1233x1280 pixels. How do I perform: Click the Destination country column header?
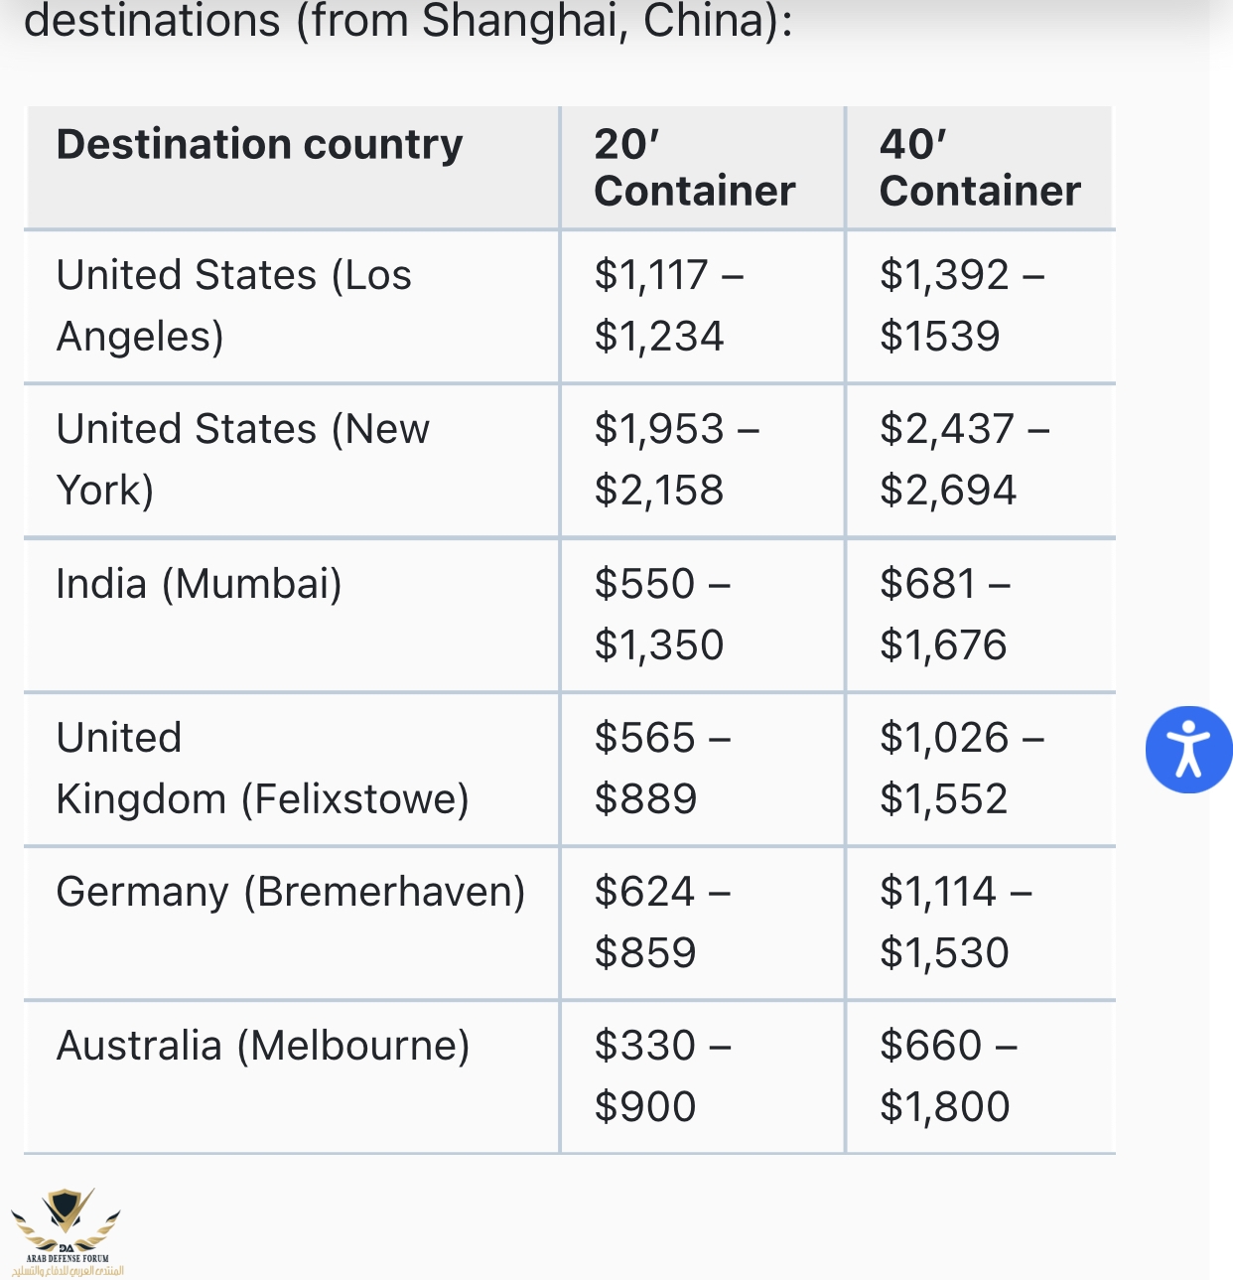(x=260, y=145)
